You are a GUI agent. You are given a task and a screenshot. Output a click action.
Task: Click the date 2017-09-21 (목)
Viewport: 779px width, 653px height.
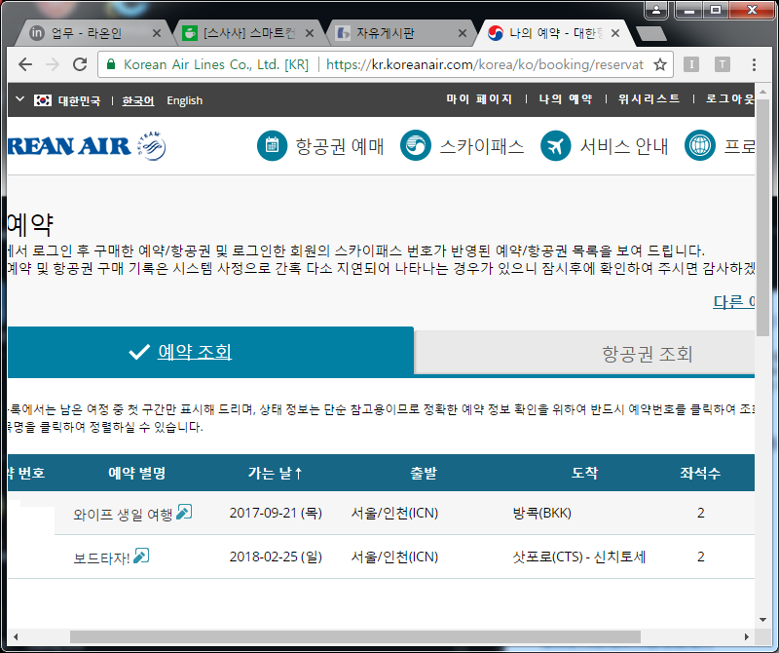point(276,513)
